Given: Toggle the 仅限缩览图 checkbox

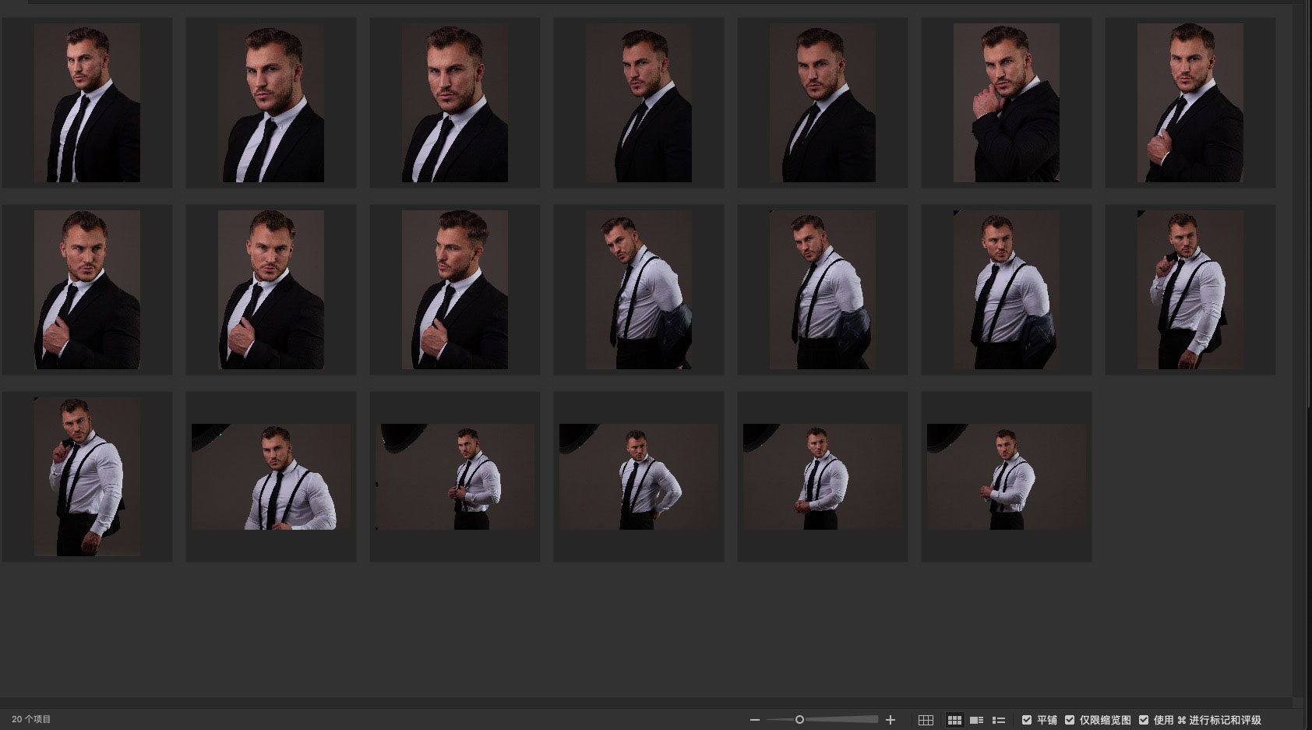Looking at the screenshot, I should 1070,720.
